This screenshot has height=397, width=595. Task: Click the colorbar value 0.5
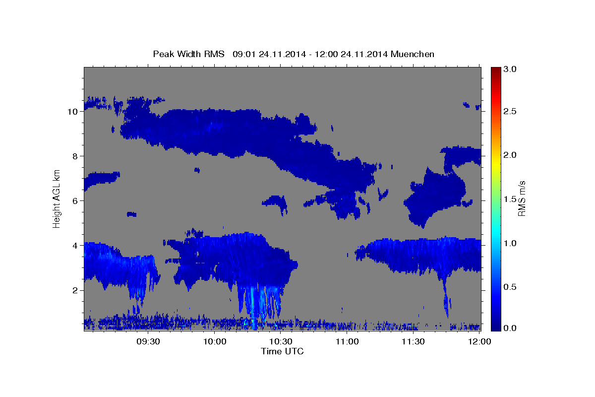coord(510,288)
